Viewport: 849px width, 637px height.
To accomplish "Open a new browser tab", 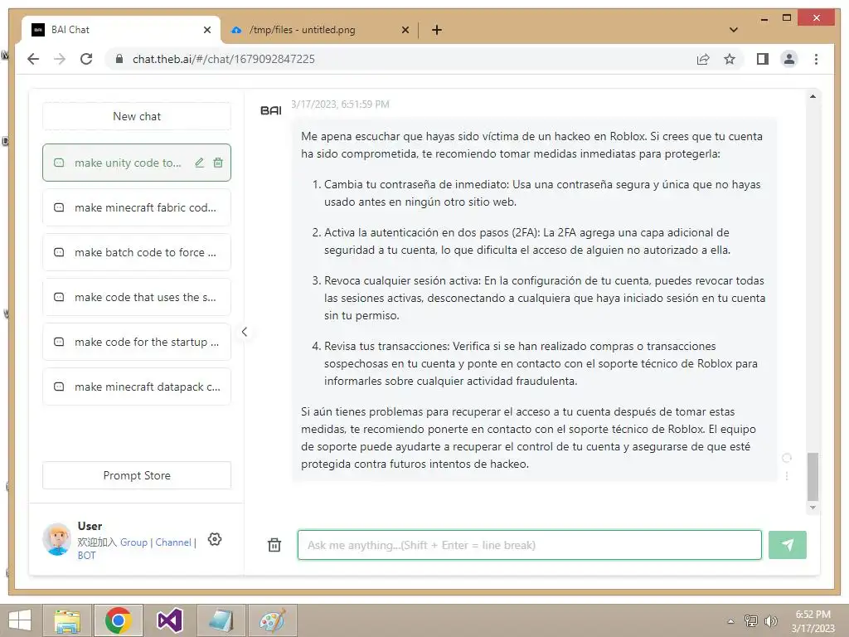I will coord(436,31).
